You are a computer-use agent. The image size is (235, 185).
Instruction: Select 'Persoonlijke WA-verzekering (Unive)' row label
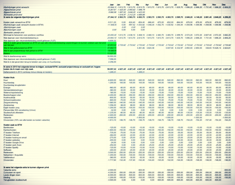click(x=19, y=110)
